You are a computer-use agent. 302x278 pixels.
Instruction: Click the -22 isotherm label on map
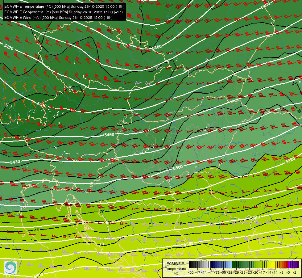point(169,168)
